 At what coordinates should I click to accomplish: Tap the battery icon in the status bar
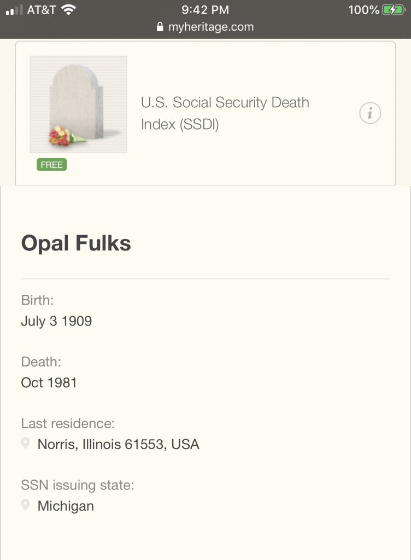(394, 10)
